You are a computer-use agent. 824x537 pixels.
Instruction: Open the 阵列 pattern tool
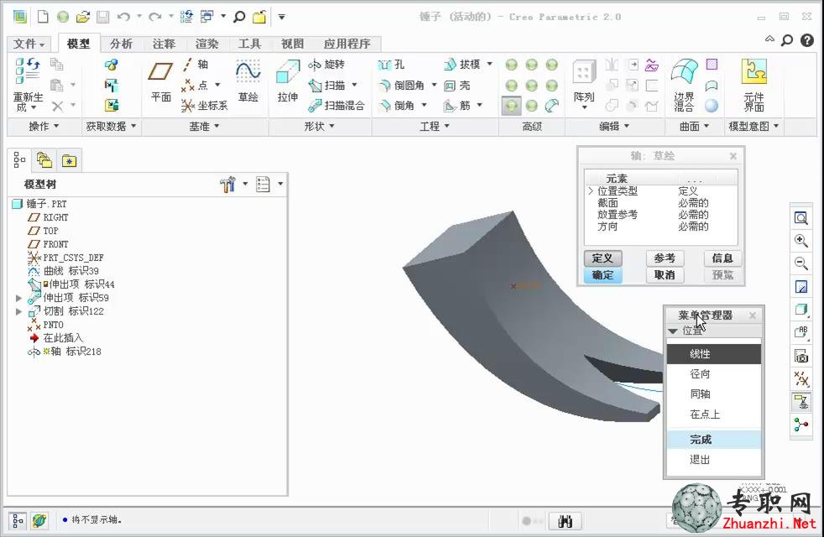coord(584,84)
